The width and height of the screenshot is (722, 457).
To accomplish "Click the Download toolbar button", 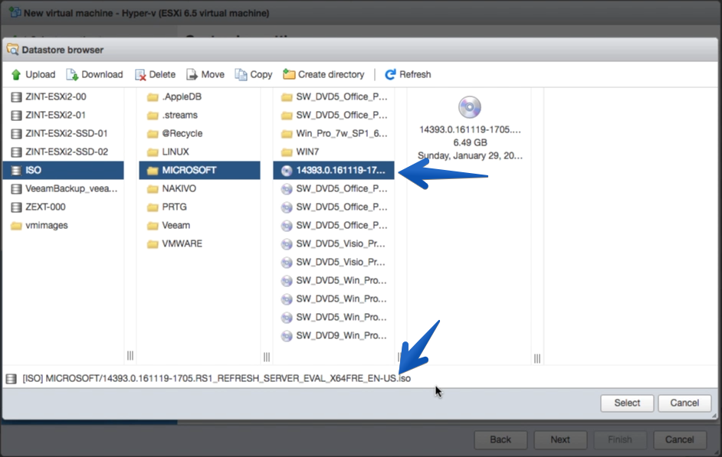I will [95, 74].
